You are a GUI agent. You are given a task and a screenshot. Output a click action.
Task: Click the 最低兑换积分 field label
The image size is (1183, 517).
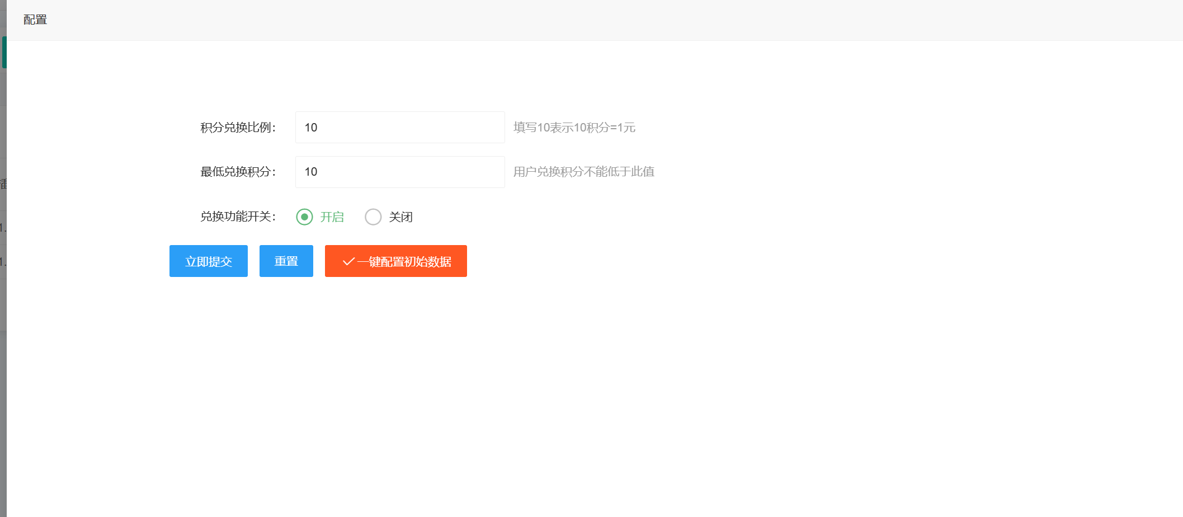[x=238, y=172]
